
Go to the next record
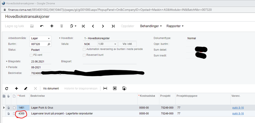pyautogui.click(x=103, y=26)
